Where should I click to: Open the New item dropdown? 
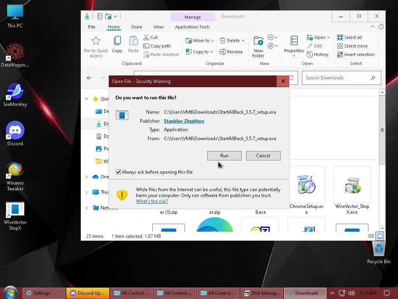272,37
